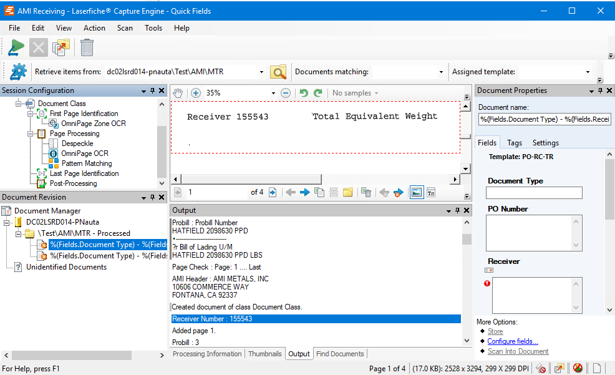The width and height of the screenshot is (615, 375).
Task: Toggle text view mode button
Action: point(430,192)
